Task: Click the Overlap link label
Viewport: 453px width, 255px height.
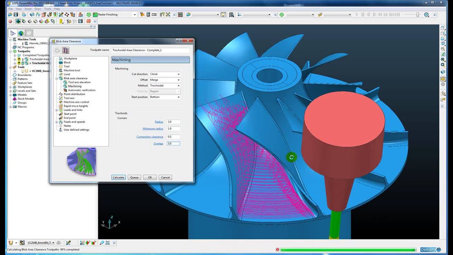Action: pos(158,143)
